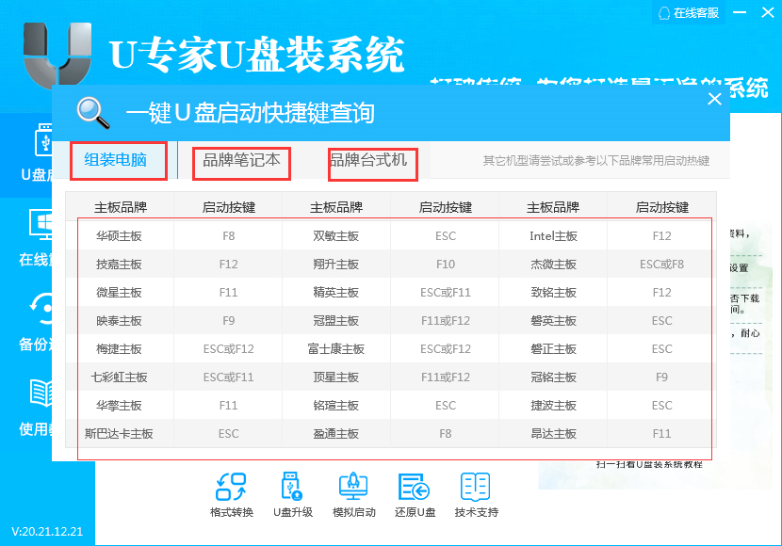Click the 华硕主板 table cell
Image resolution: width=782 pixels, height=546 pixels.
pos(120,236)
